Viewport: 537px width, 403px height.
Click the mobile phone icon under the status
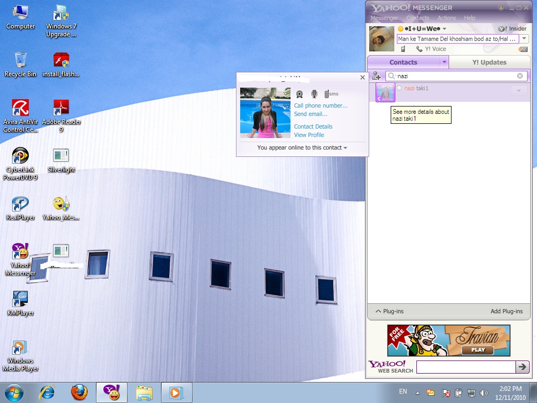click(403, 49)
